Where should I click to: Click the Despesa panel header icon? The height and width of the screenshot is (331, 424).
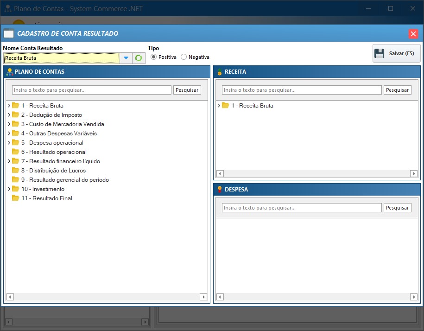tap(219, 190)
